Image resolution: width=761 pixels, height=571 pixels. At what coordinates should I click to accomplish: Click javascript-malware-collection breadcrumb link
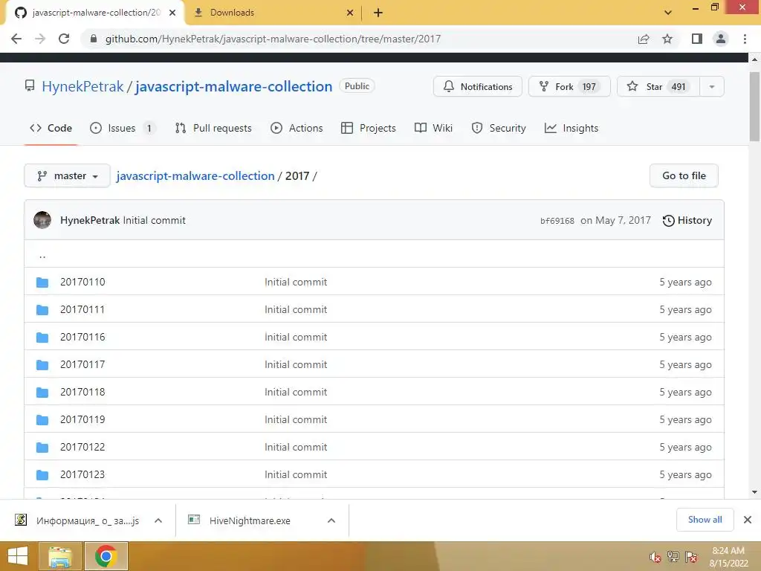[195, 175]
